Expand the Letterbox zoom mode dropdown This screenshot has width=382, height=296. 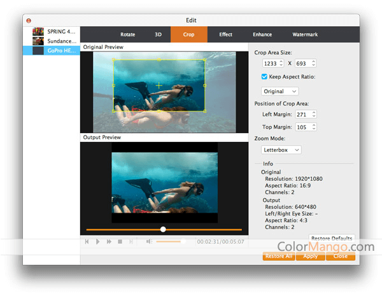[281, 150]
